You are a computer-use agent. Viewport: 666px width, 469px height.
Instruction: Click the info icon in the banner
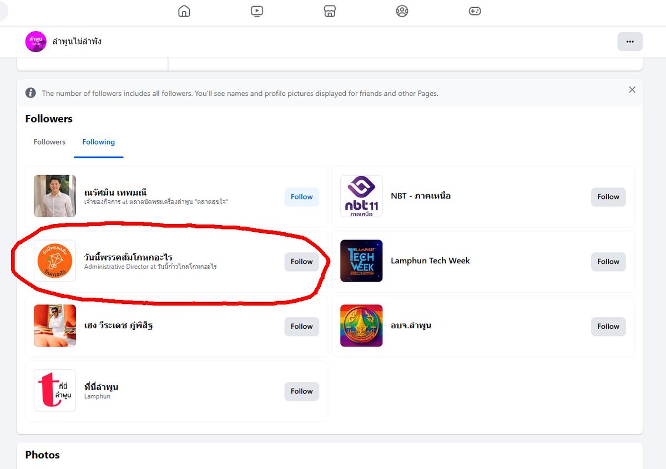31,93
